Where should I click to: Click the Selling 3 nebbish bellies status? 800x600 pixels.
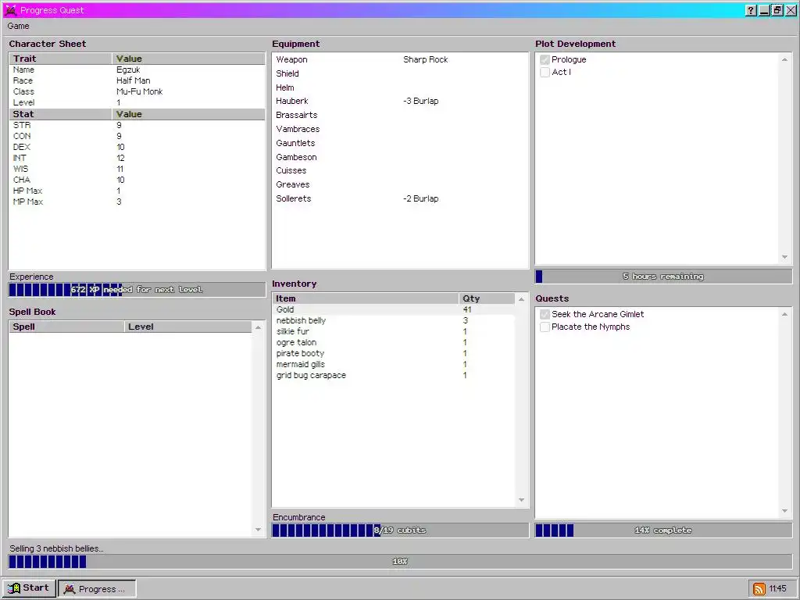coord(56,549)
